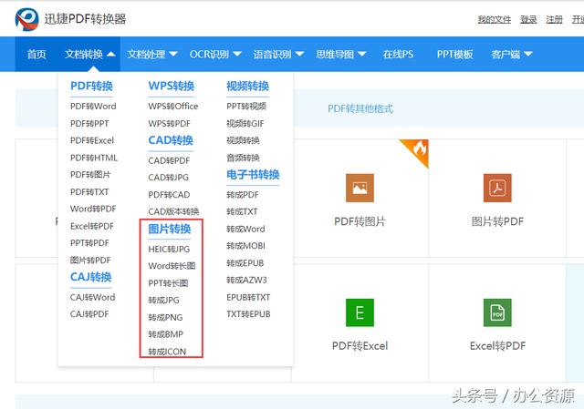
Task: Select CAD转JPG menu entry
Action: pyautogui.click(x=168, y=178)
